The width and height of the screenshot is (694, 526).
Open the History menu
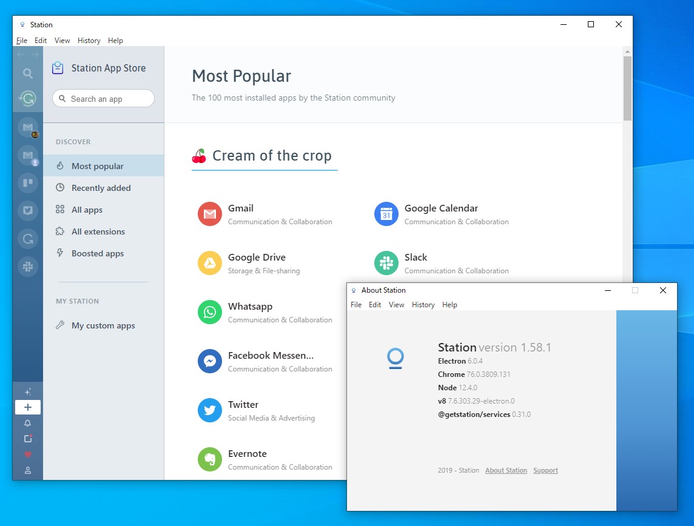coord(89,41)
